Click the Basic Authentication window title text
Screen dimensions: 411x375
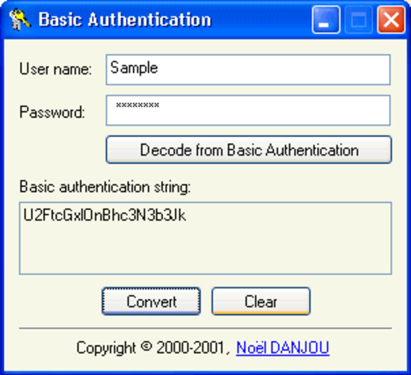coord(125,20)
